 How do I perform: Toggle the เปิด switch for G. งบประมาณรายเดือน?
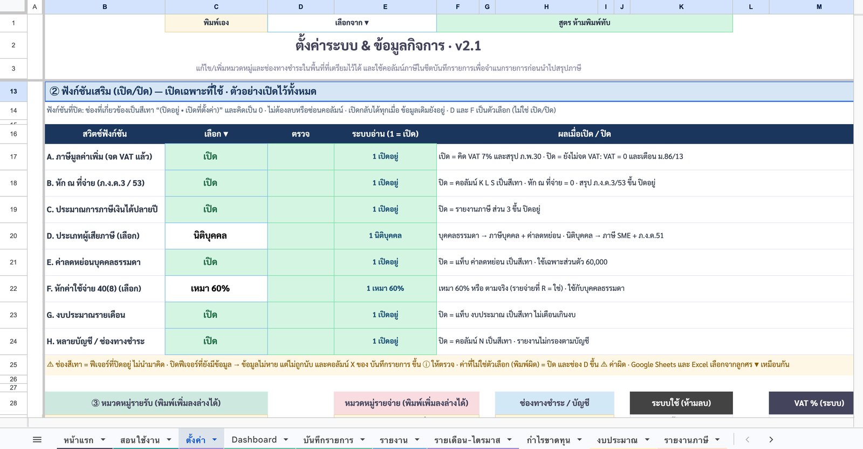[x=216, y=315]
